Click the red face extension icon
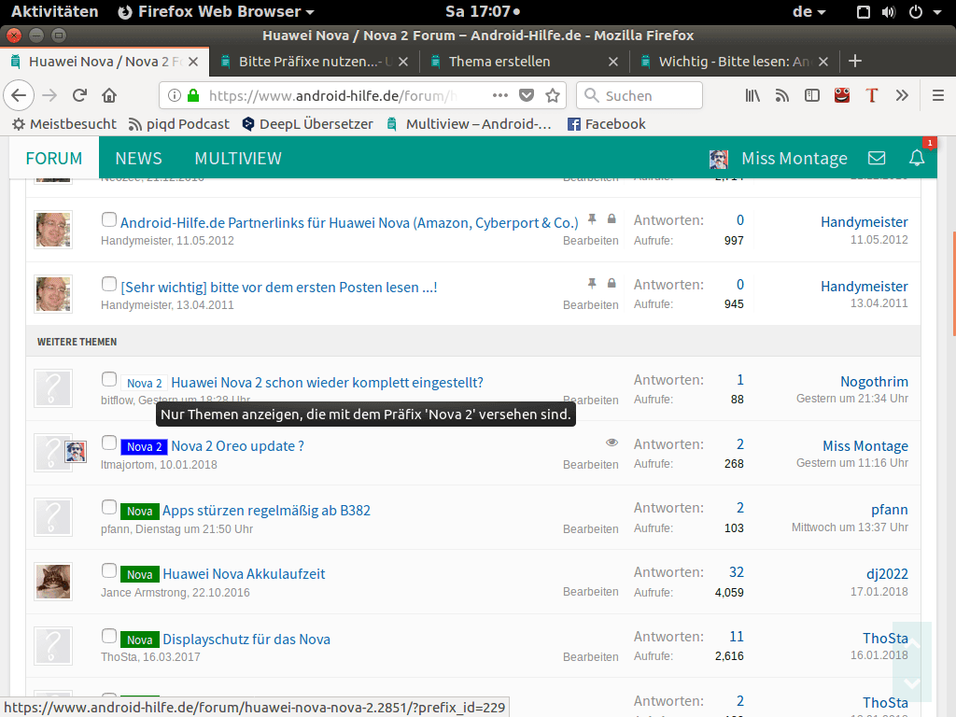Screen dimensions: 956x717 point(842,95)
